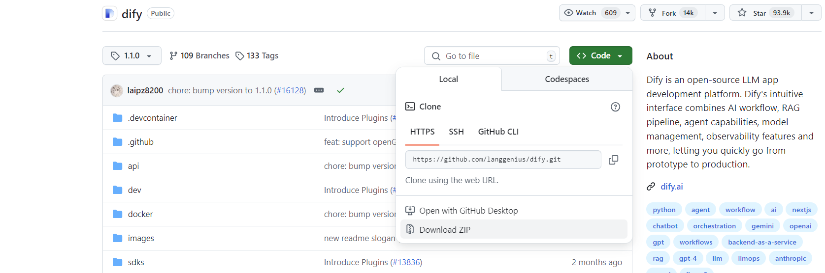The height and width of the screenshot is (273, 825).
Task: Click the python topic tag
Action: (x=664, y=210)
